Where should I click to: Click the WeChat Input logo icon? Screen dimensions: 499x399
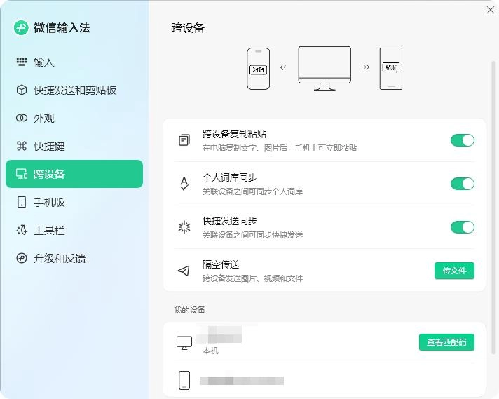point(21,28)
